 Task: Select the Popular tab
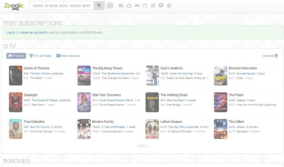[16, 56]
